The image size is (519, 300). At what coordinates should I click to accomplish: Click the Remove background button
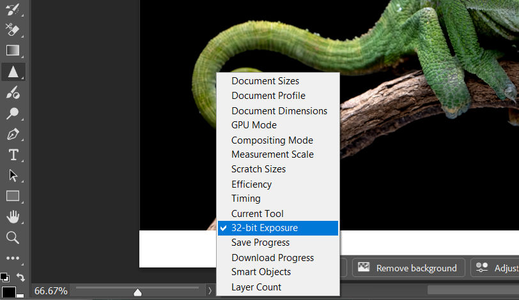click(x=408, y=267)
